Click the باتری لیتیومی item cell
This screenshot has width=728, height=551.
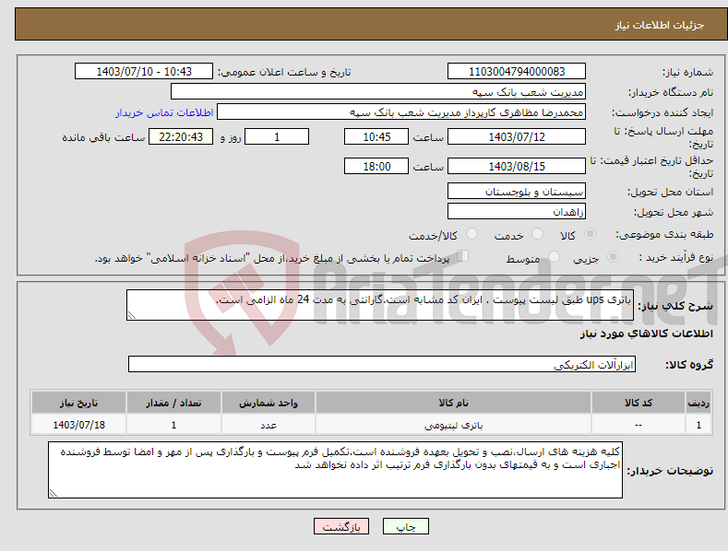tap(453, 425)
